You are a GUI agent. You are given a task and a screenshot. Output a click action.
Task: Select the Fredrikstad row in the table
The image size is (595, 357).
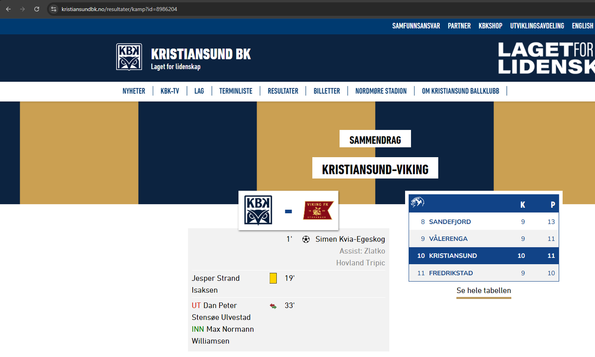coord(484,273)
